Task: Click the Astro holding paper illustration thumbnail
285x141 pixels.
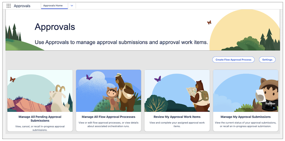Action: point(245,91)
